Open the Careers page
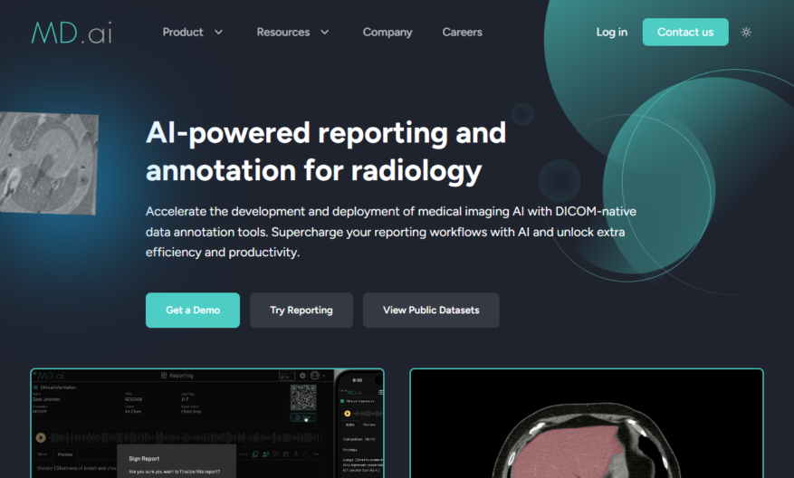 tap(462, 32)
